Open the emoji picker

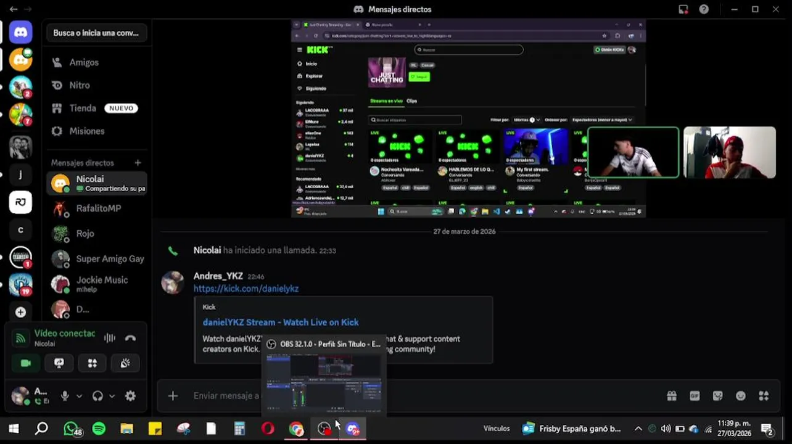[x=741, y=396]
